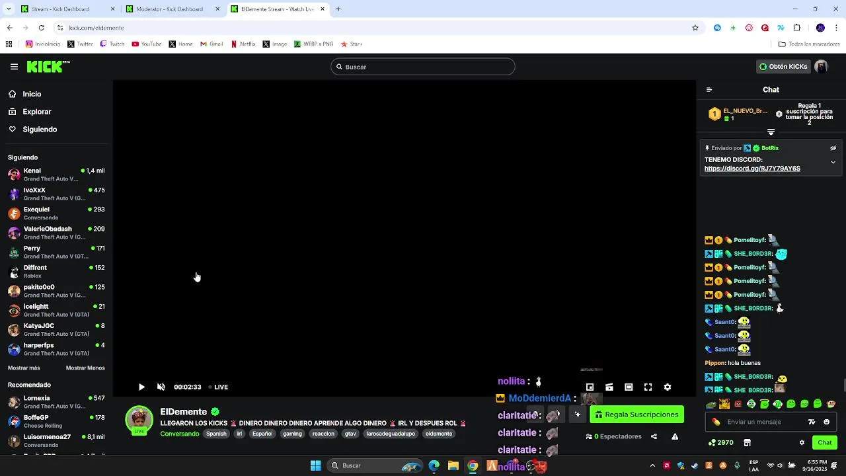The height and width of the screenshot is (476, 846).
Task: Show hidden system tray icons
Action: coord(652,466)
